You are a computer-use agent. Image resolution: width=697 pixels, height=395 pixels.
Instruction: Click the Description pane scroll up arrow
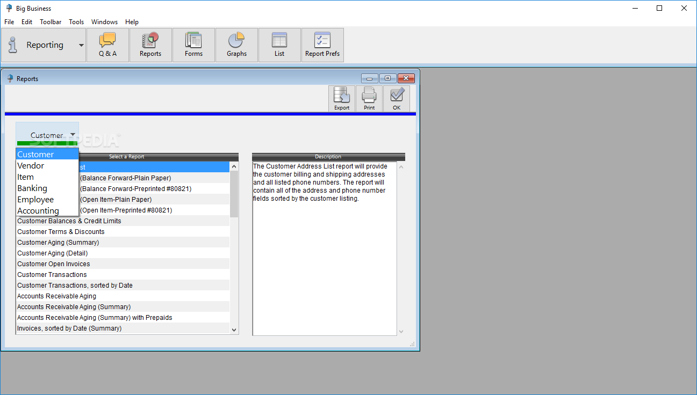401,166
